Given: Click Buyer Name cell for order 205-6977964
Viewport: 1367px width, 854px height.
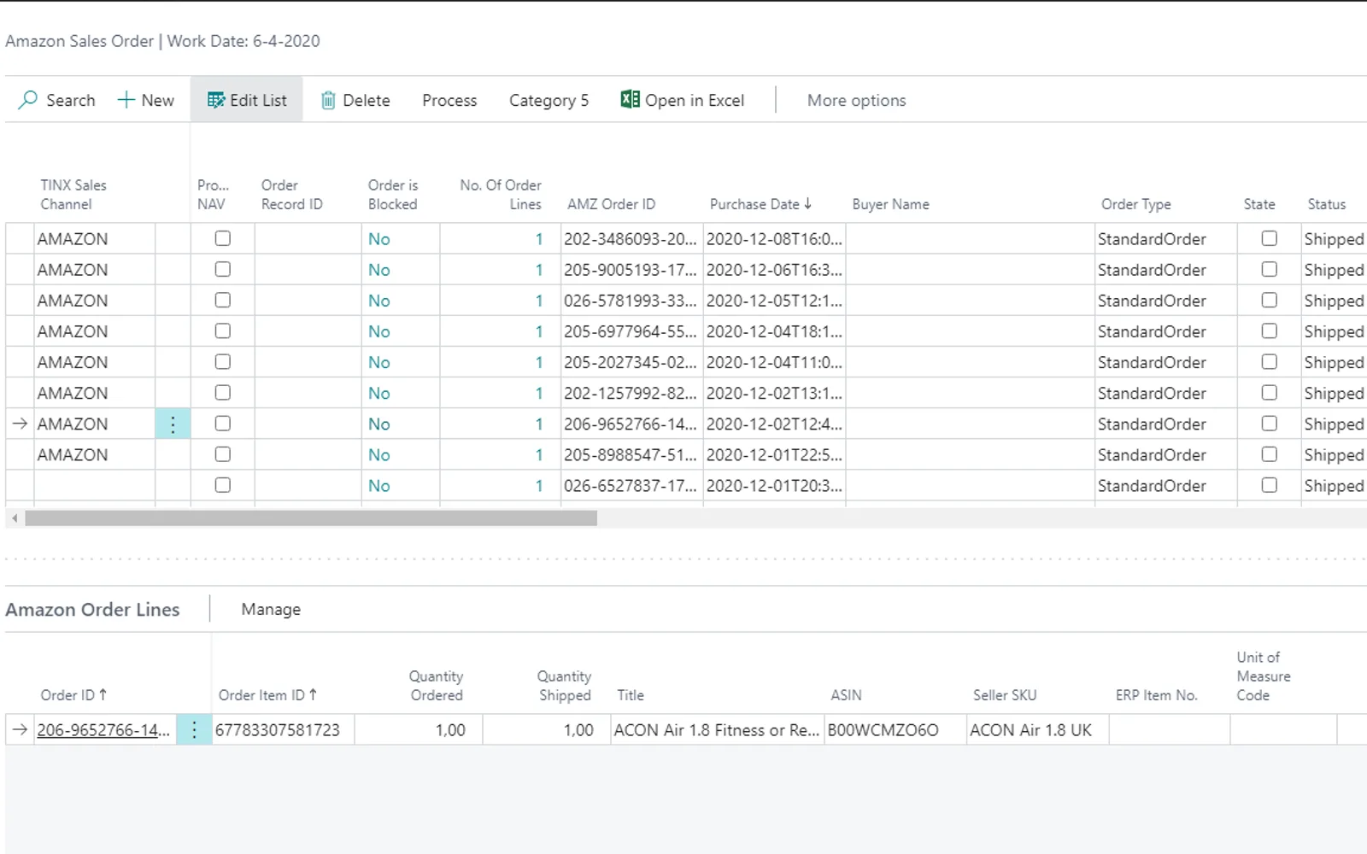Looking at the screenshot, I should pos(970,331).
